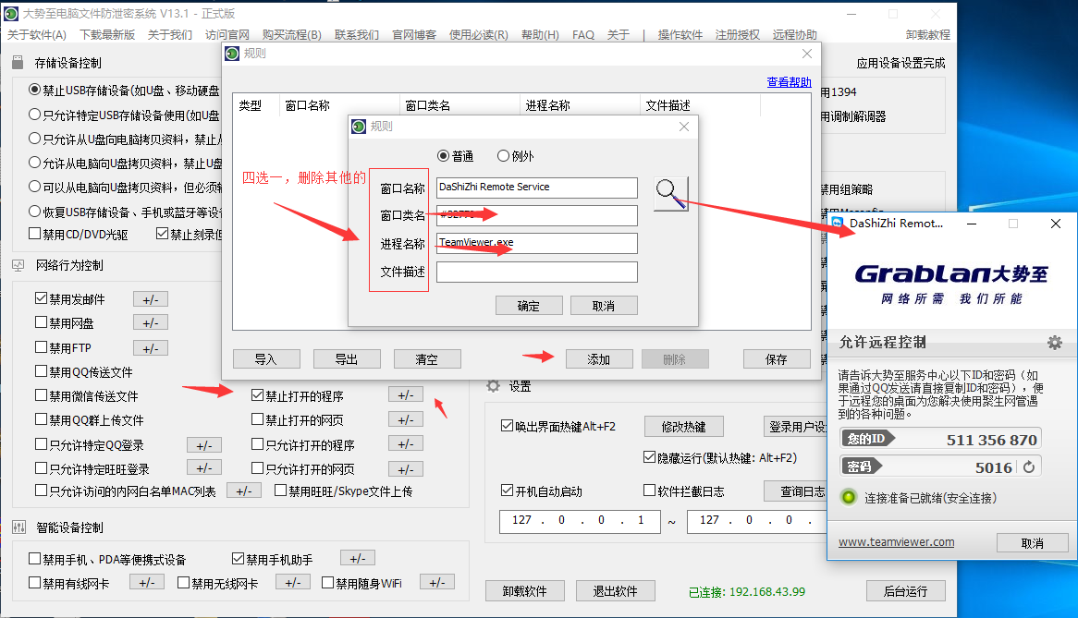Screen dimensions: 1078x618
Task: Enable 禁用无线网卡 checkbox
Action: point(184,582)
